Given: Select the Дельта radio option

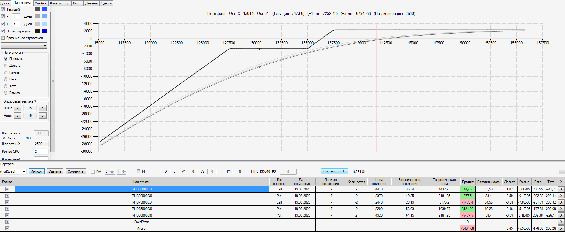Looking at the screenshot, I should click(6, 66).
